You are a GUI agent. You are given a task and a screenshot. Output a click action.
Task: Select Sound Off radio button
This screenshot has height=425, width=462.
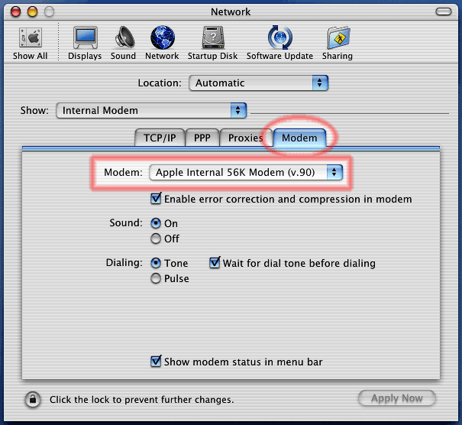pyautogui.click(x=156, y=238)
